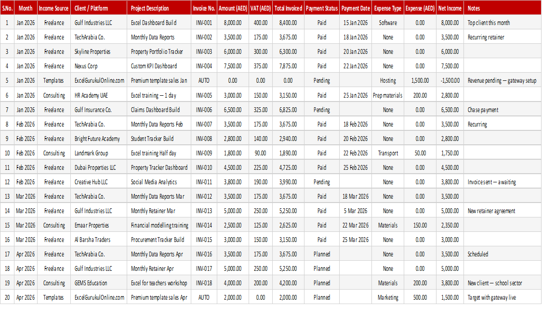This screenshot has height=318, width=542.
Task: Click the '8,400.00' total invoiced cell
Action: (288, 23)
